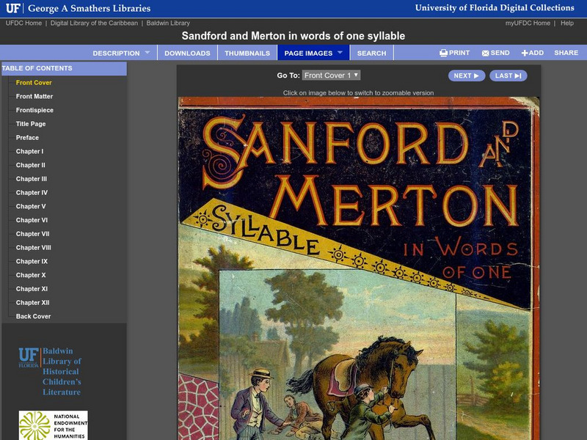Screen dimensions: 587x440
Task: Select the UF logo in the header
Action: (x=14, y=9)
